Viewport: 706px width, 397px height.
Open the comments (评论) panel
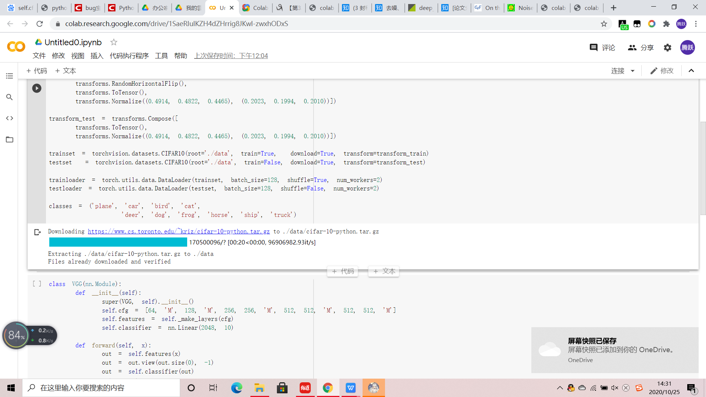pyautogui.click(x=602, y=47)
